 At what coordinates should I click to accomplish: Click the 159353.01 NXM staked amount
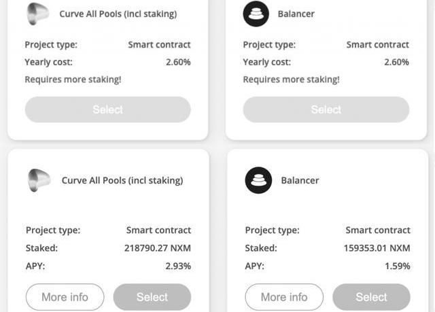(377, 248)
